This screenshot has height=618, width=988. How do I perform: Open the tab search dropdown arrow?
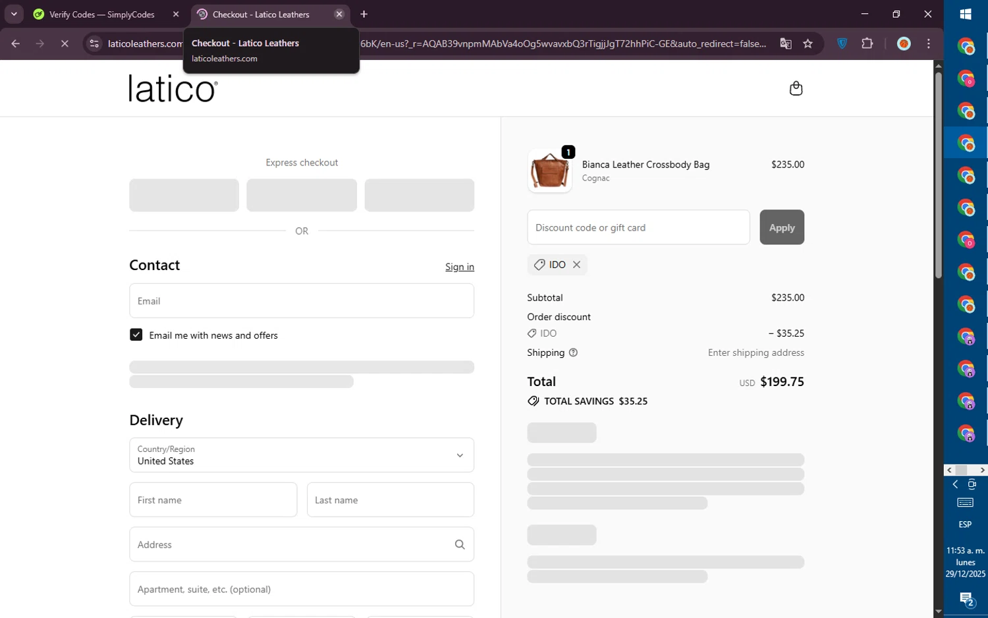coord(14,14)
